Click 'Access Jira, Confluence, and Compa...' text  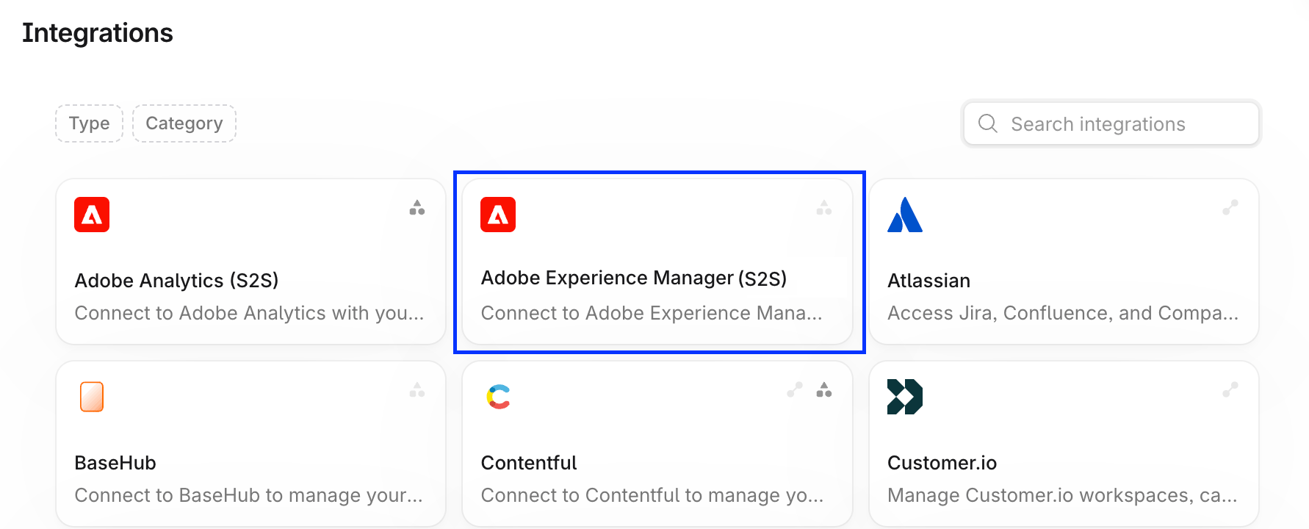pyautogui.click(x=1063, y=313)
